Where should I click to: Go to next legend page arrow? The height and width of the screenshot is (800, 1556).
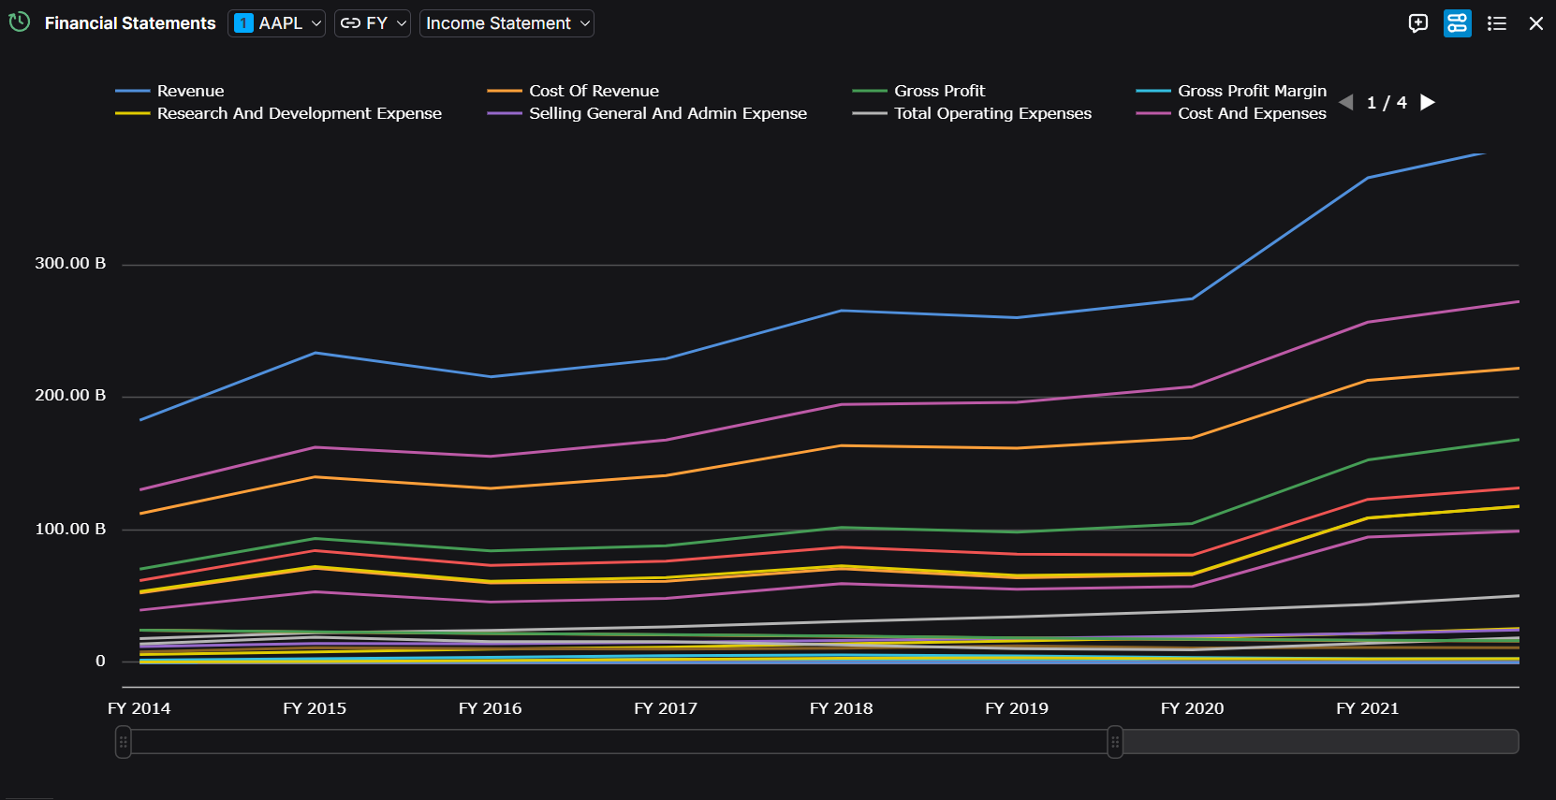[1428, 102]
